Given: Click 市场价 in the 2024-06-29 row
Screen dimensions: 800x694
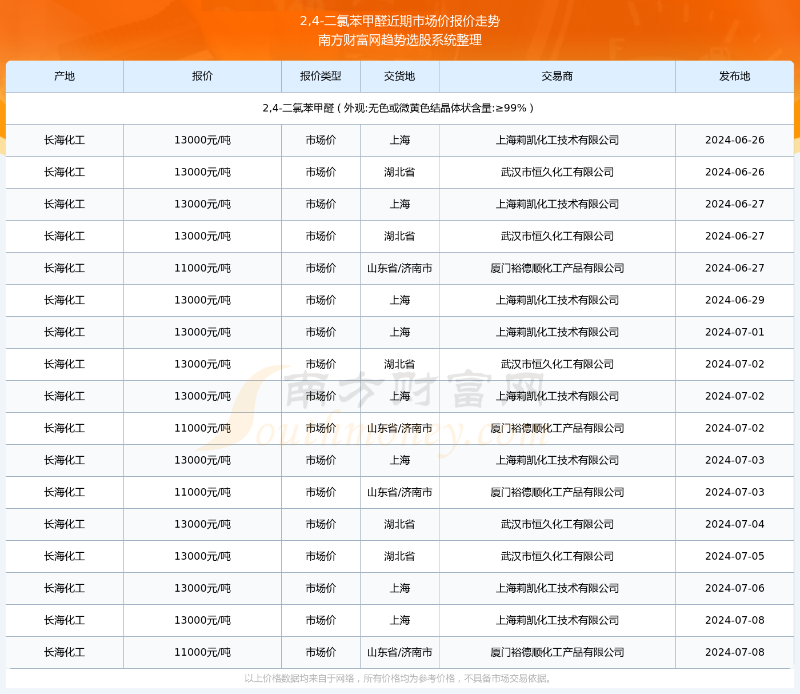Looking at the screenshot, I should pyautogui.click(x=321, y=300).
